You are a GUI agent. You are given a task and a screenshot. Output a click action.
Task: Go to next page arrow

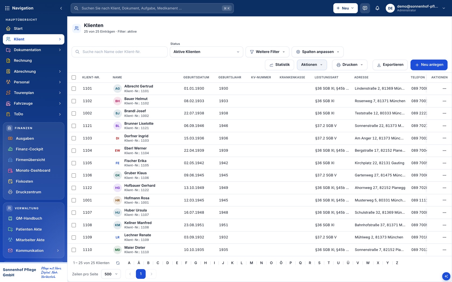pos(151,274)
